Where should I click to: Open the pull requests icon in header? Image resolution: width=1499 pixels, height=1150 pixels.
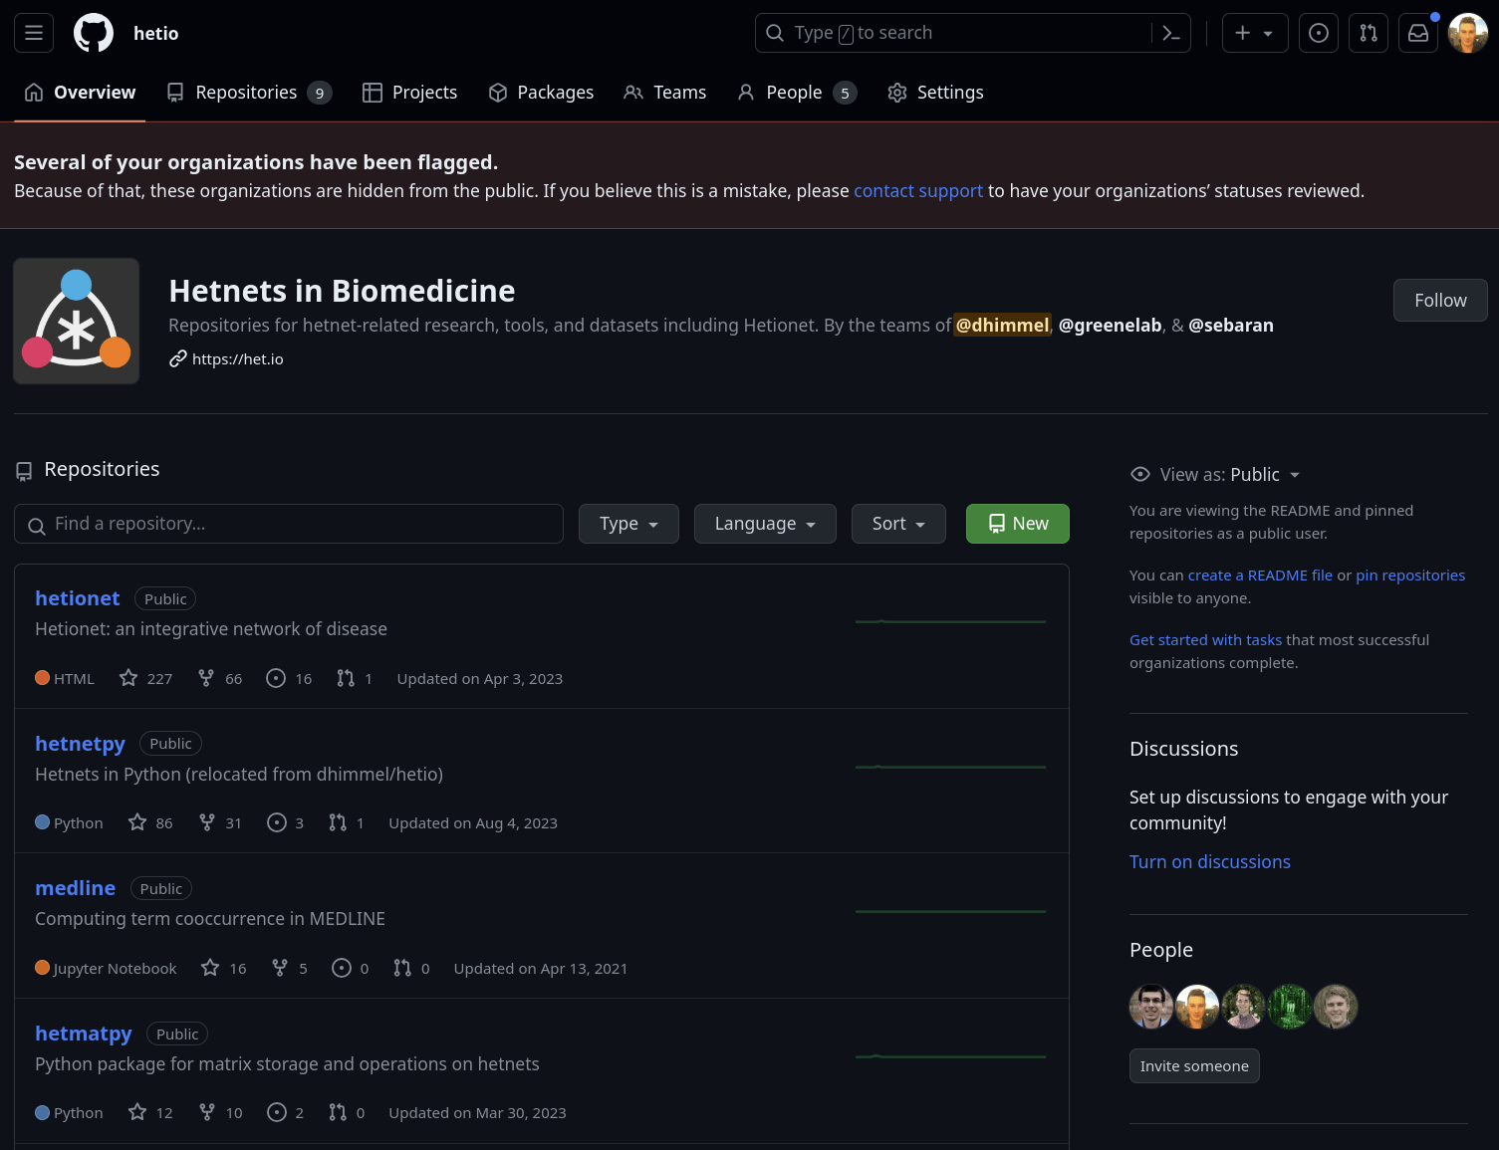[1369, 33]
